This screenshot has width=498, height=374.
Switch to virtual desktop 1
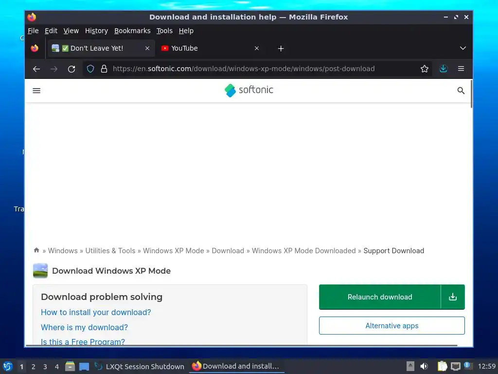21,367
